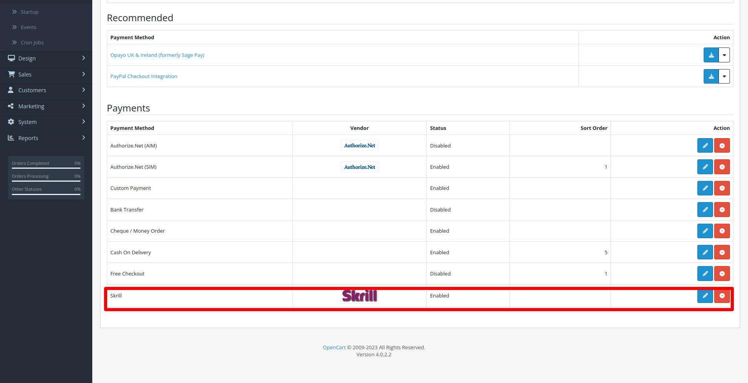This screenshot has height=383, width=748.
Task: Click the 'Vendor' column header
Action: pos(359,128)
